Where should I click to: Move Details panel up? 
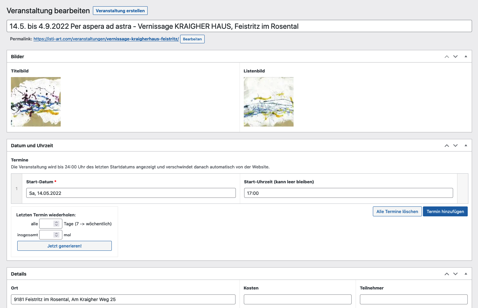447,274
